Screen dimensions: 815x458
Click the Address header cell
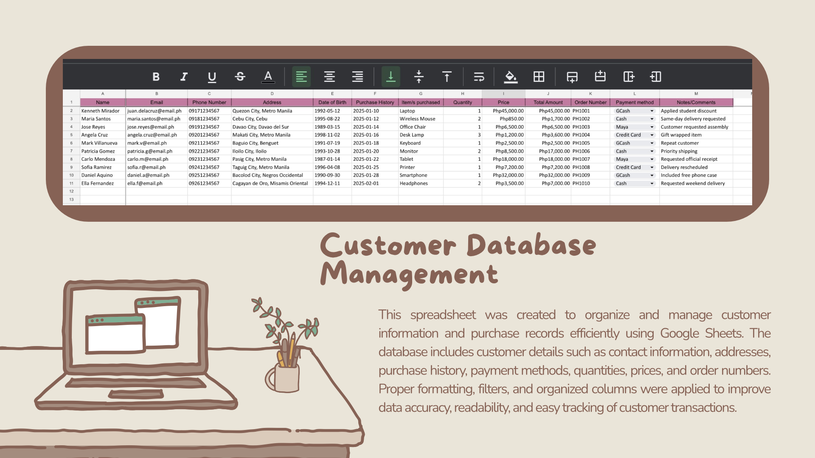(272, 102)
